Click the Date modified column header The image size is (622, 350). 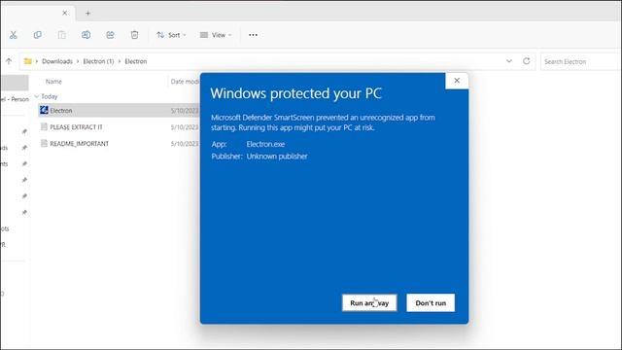click(185, 82)
